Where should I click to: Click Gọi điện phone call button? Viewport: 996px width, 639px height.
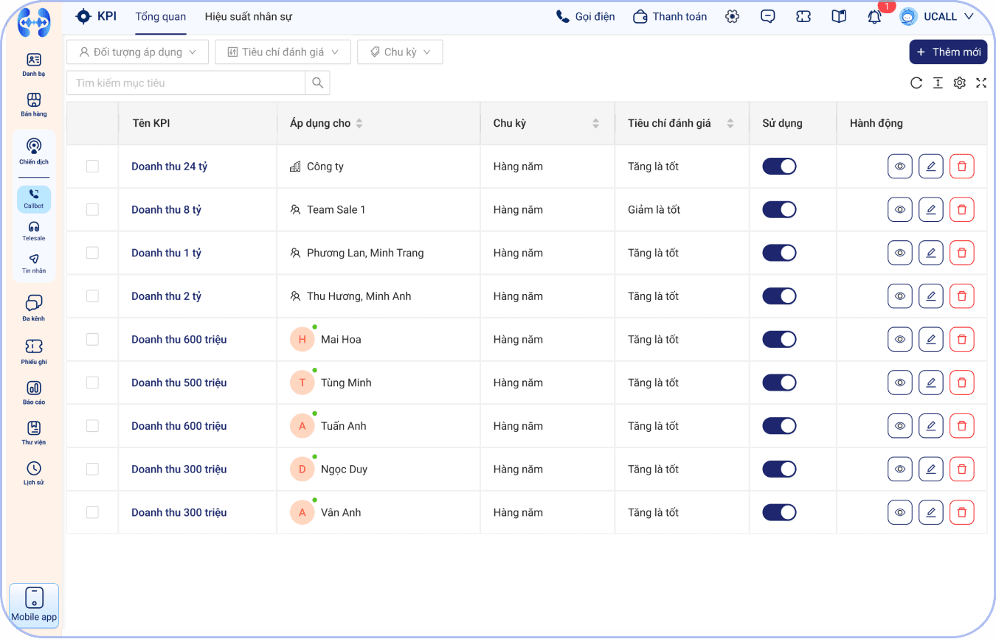tap(585, 16)
